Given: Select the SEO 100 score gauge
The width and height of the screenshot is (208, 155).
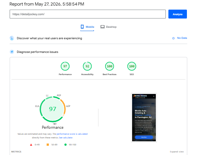Looking at the screenshot, I should pyautogui.click(x=132, y=66).
